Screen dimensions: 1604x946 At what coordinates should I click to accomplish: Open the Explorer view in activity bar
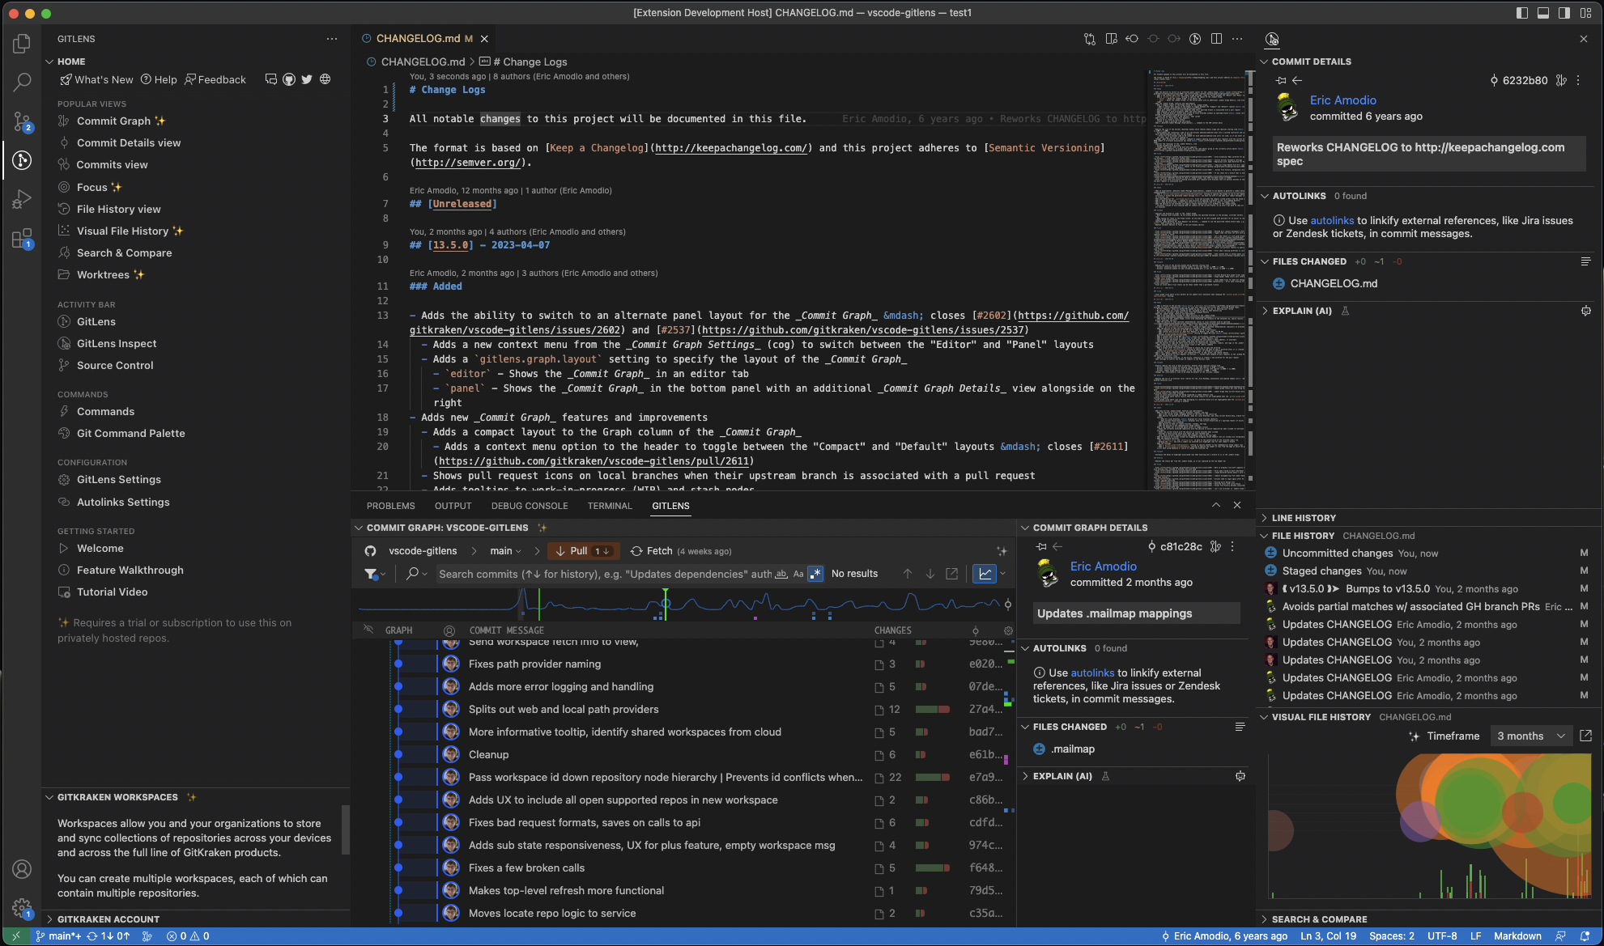click(22, 44)
